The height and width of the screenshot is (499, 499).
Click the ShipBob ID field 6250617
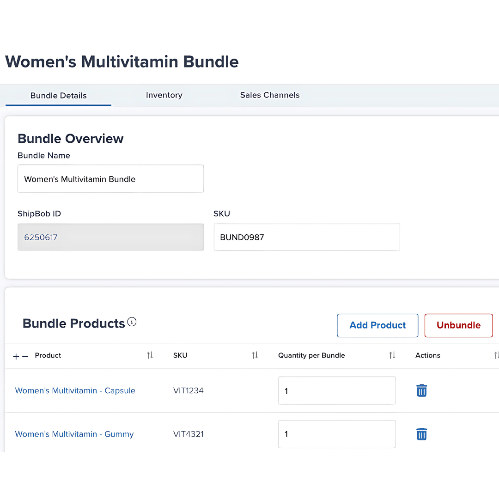[x=110, y=237]
